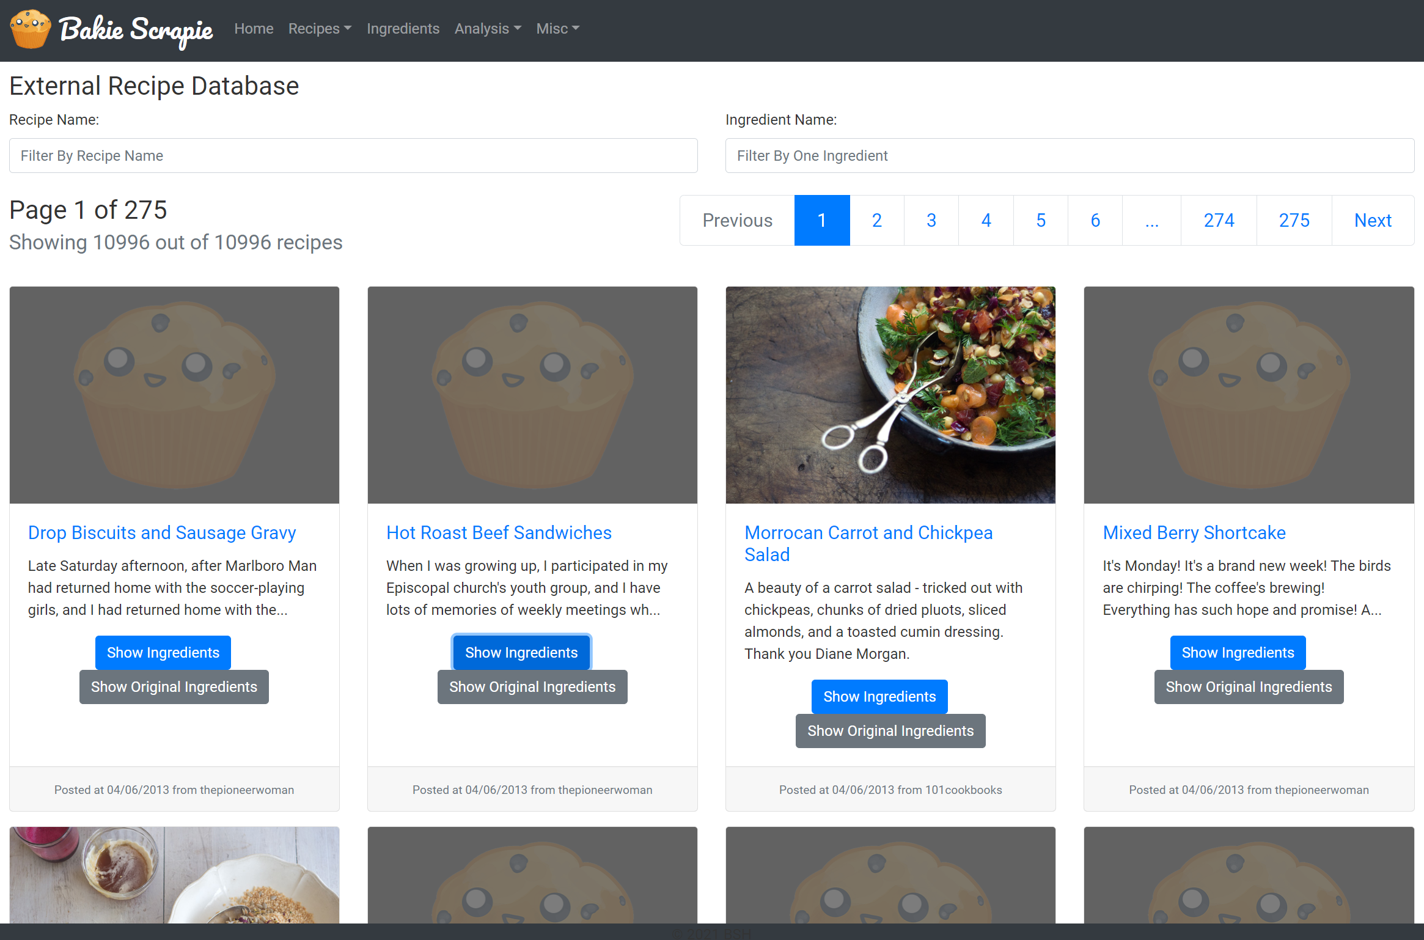The height and width of the screenshot is (940, 1424).
Task: Click the Bakie Scrapie muffin logo
Action: pyautogui.click(x=31, y=29)
